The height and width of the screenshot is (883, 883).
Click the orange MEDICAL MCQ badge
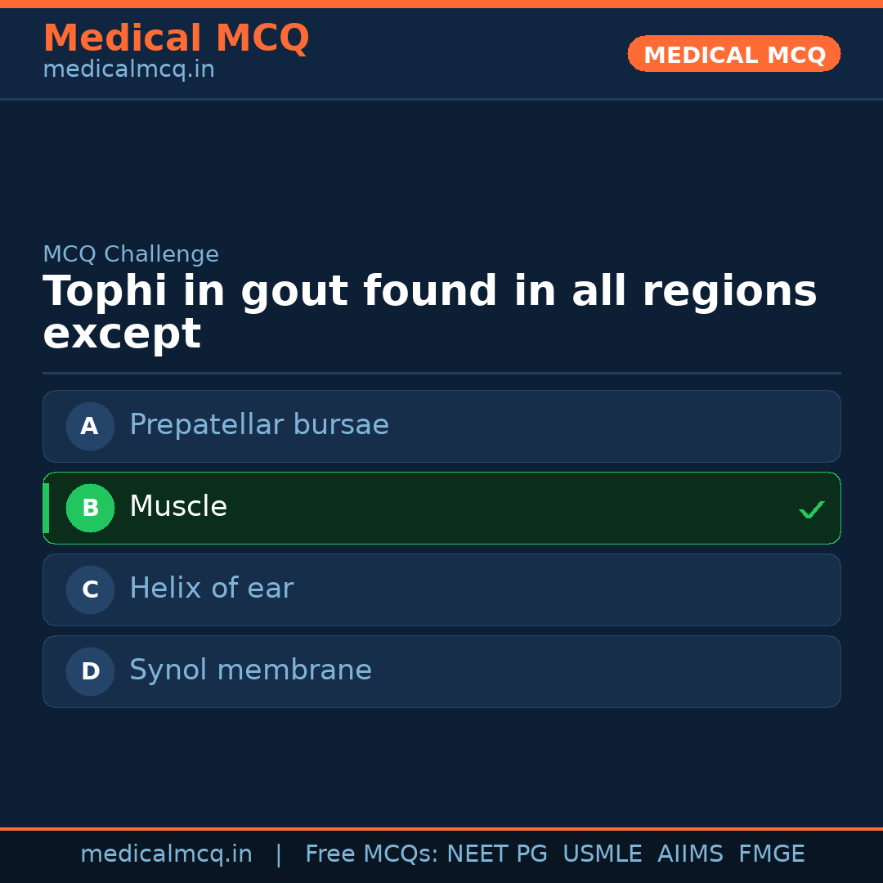coord(733,54)
